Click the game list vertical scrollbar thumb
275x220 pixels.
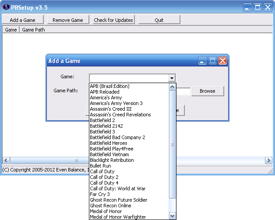[x=173, y=144]
